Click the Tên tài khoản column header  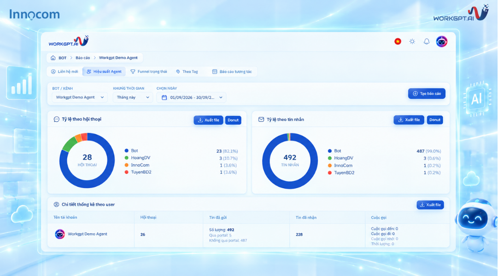tap(65, 217)
